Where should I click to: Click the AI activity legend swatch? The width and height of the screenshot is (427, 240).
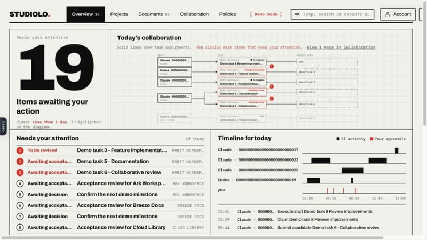(338, 139)
